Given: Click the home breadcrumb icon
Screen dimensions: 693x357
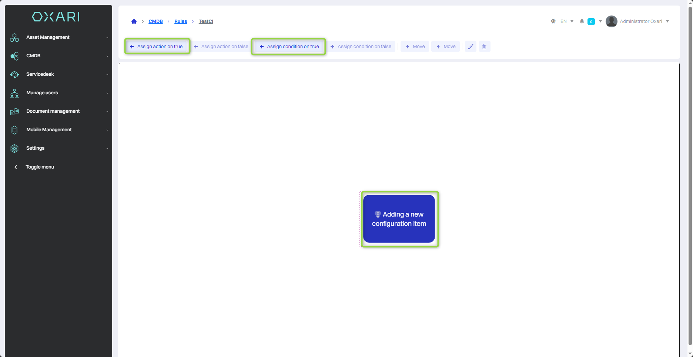Looking at the screenshot, I should pos(134,21).
